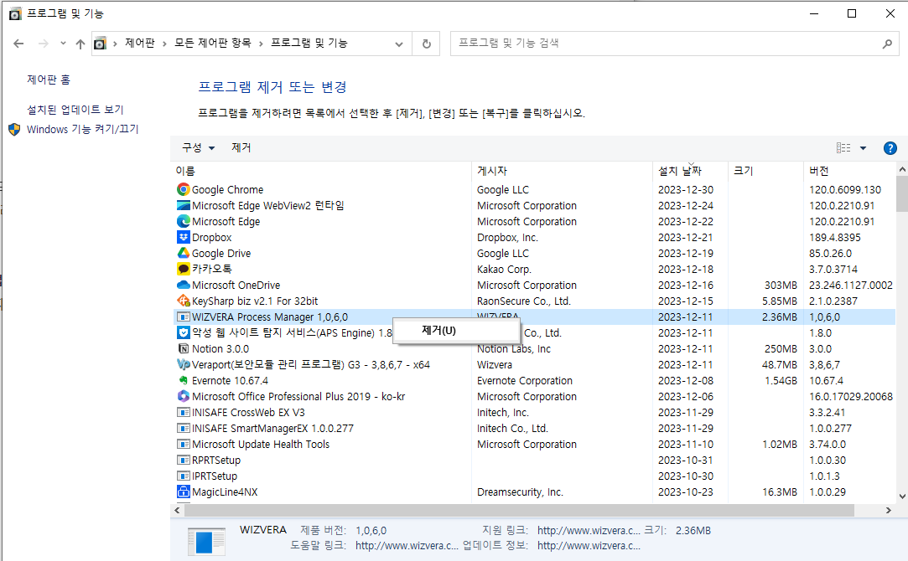The width and height of the screenshot is (908, 561).
Task: Click the search magnifier icon
Action: (886, 44)
